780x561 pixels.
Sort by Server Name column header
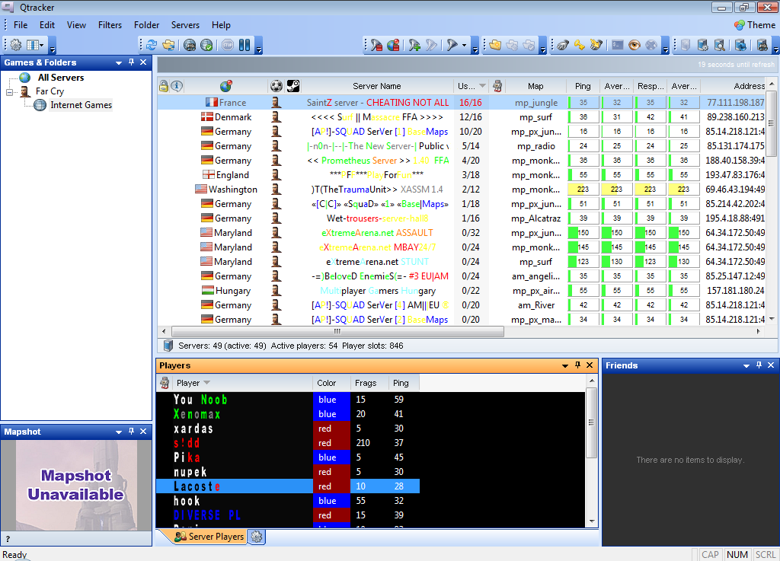click(376, 86)
